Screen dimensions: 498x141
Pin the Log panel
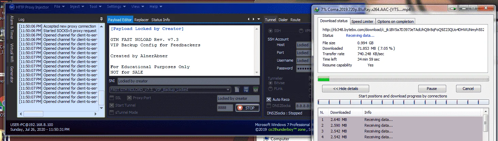click(x=101, y=19)
